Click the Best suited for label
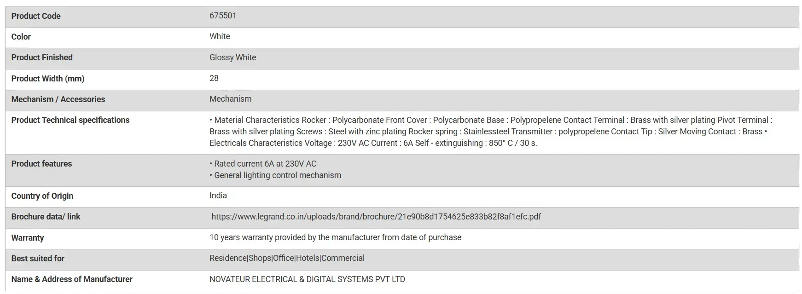The width and height of the screenshot is (802, 294). click(x=38, y=259)
